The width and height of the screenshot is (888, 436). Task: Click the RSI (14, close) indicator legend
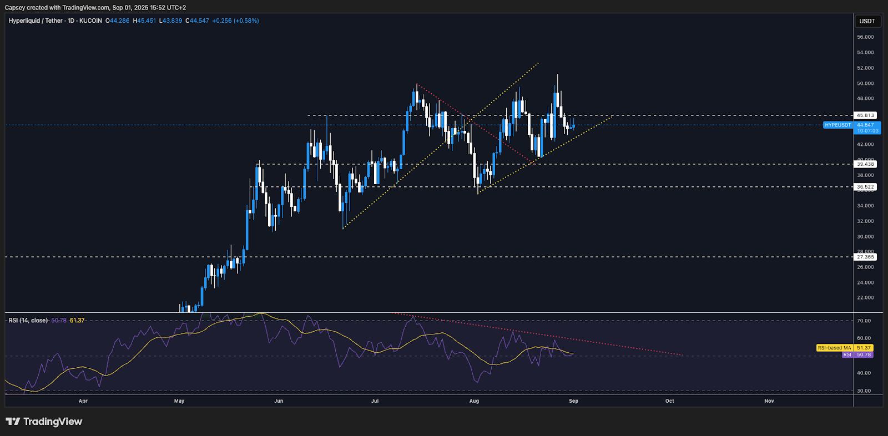tap(28, 321)
